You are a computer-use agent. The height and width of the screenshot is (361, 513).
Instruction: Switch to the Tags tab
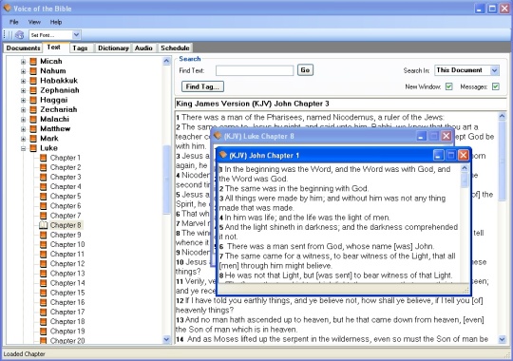[x=80, y=48]
